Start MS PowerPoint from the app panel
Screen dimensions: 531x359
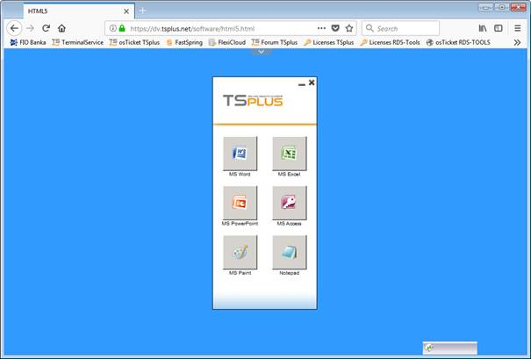240,203
